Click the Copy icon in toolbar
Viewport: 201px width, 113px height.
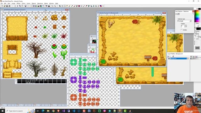(x=20, y=6)
